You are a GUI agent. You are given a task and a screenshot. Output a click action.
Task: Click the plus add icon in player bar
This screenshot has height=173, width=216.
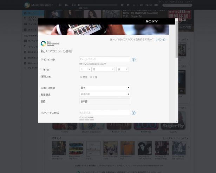point(134,5)
